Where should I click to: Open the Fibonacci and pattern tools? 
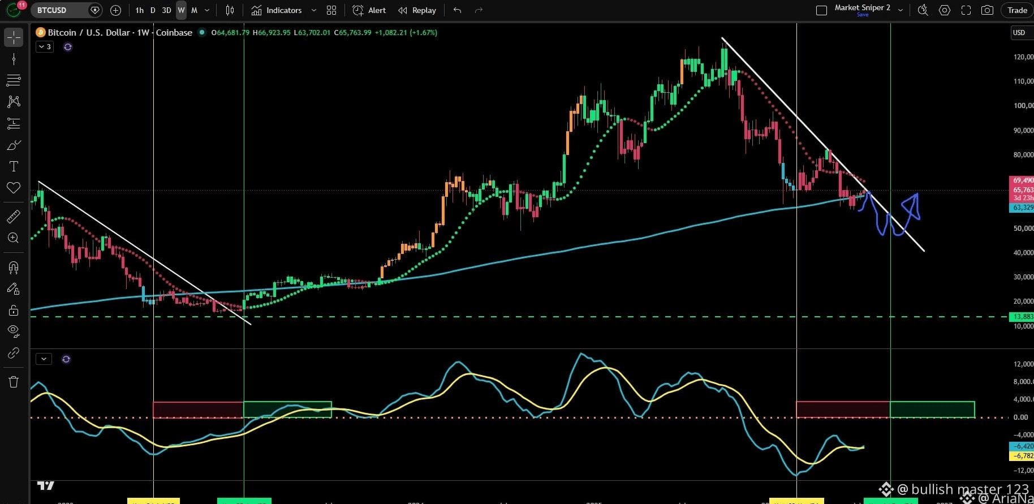point(14,102)
